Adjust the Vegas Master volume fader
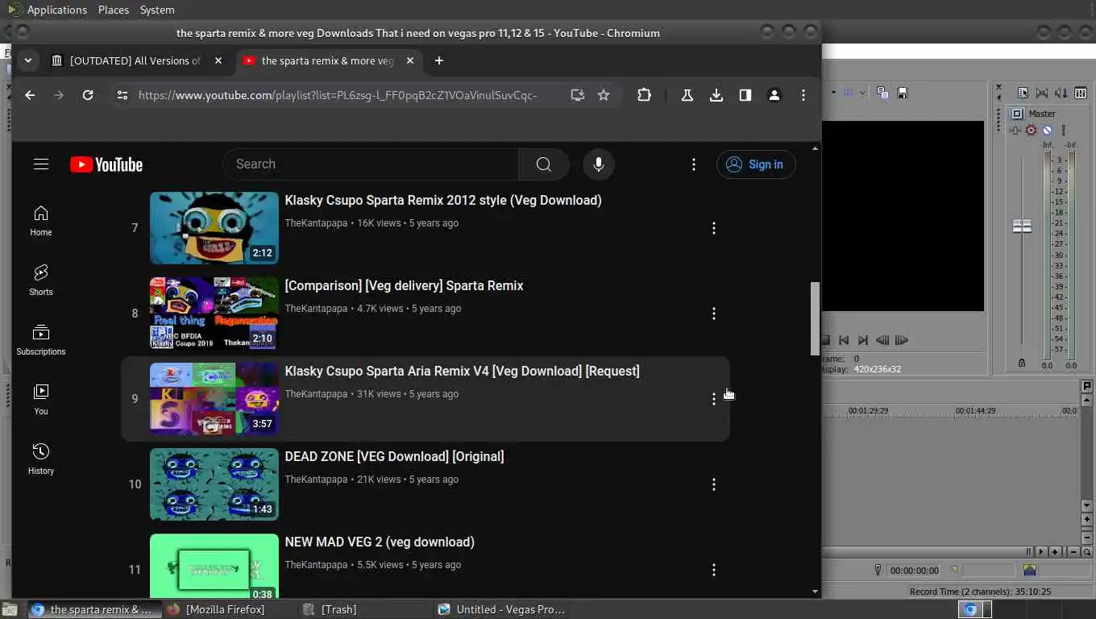Screen dimensions: 1096x619 [x=1022, y=226]
